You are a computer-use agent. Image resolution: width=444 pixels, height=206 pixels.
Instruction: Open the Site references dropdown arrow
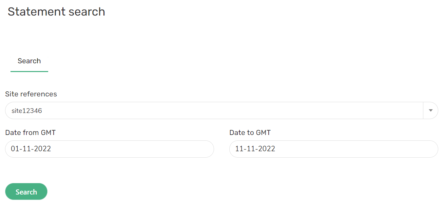pos(430,111)
